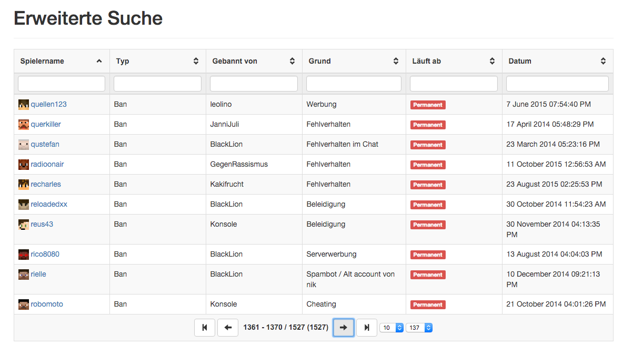633x345 pixels.
Task: Click the Permanent badge next to Cheating
Action: tap(428, 305)
